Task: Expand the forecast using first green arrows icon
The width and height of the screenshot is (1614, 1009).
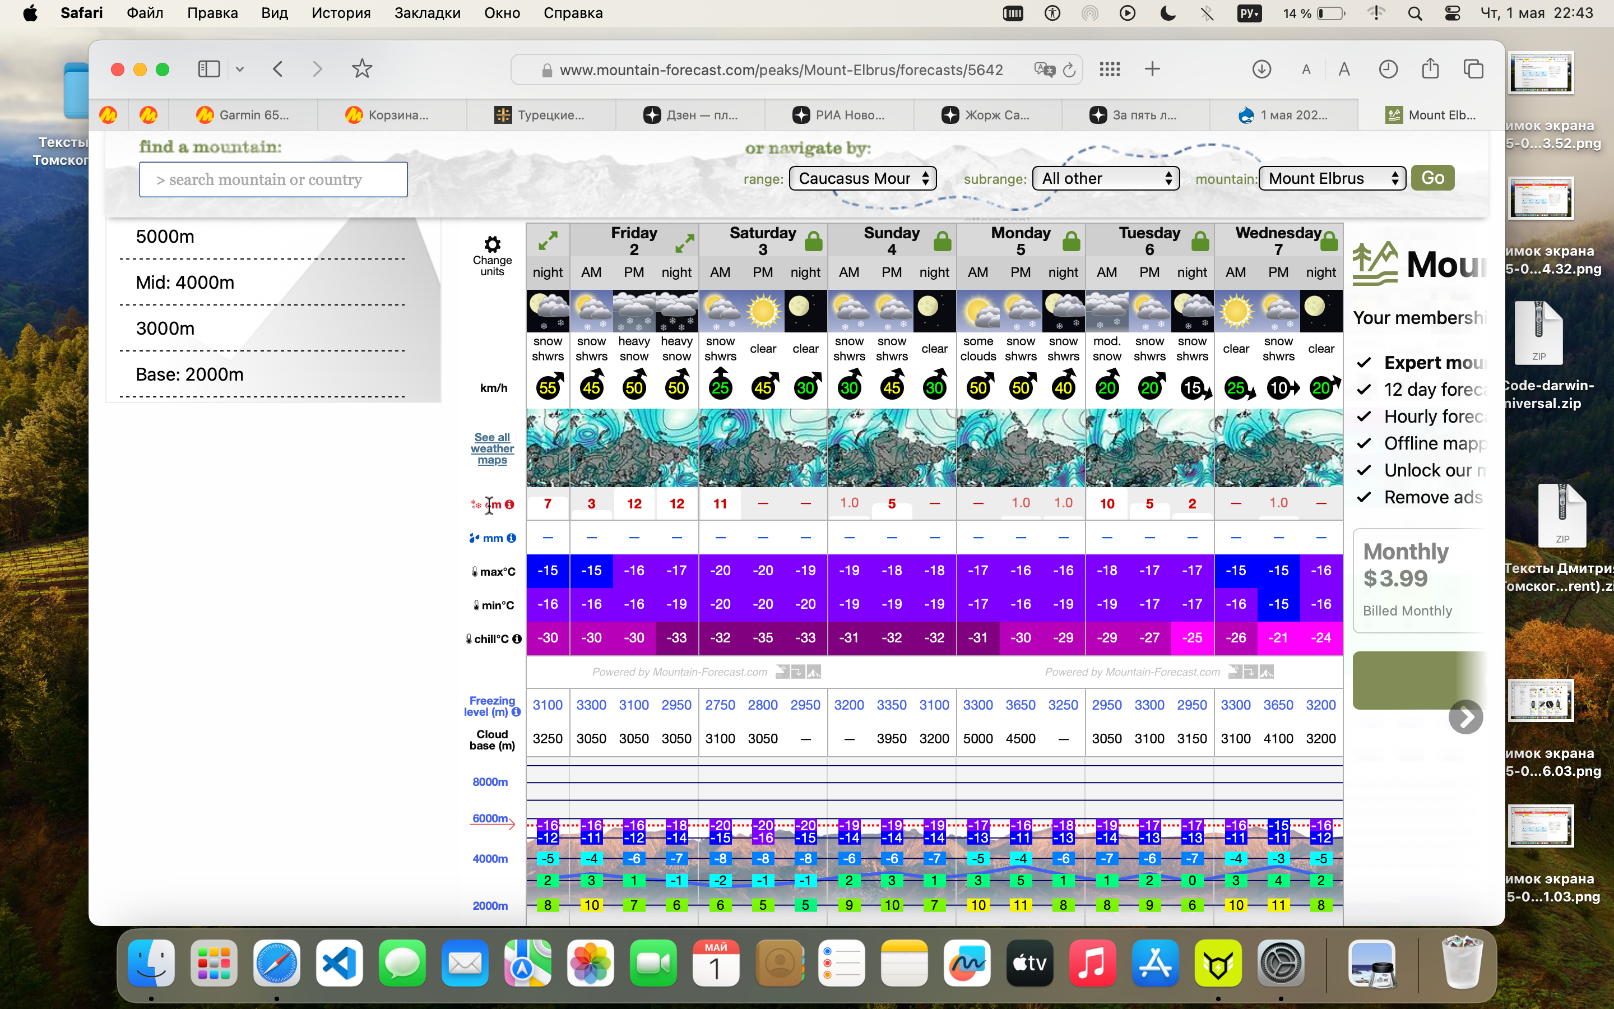Action: pyautogui.click(x=548, y=241)
